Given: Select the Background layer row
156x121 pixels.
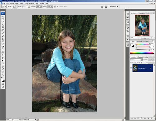Looking at the screenshot, I should coord(143,68).
